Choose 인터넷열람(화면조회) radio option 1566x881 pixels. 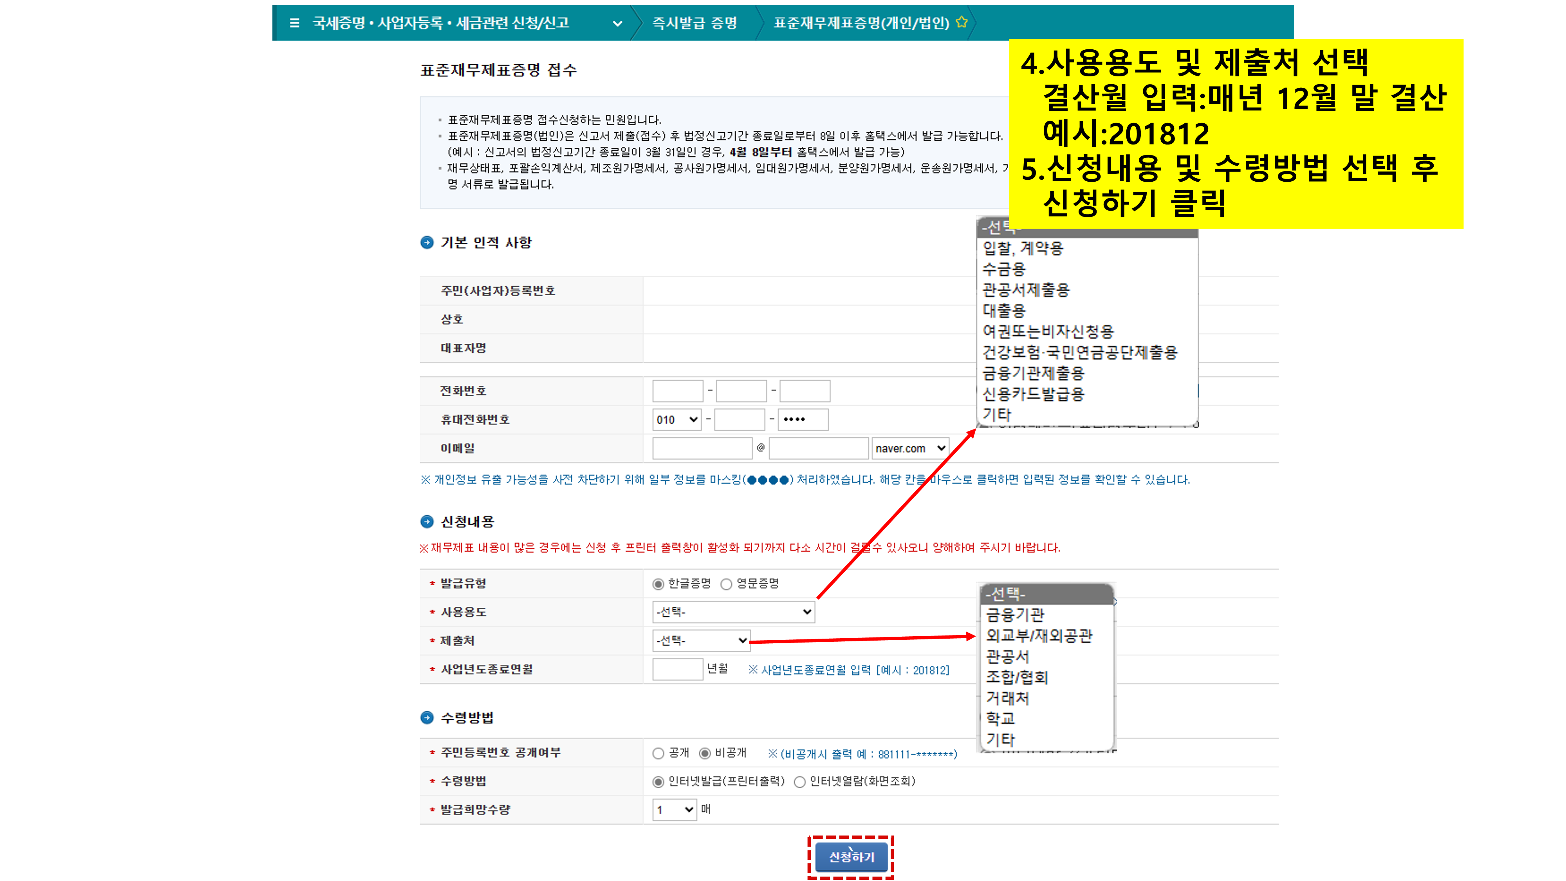pos(799,782)
